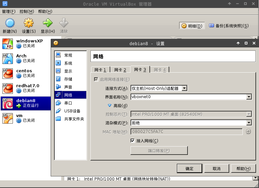259x188 pixels.
Task: Open 控制(M) menu
Action: [x=26, y=11]
